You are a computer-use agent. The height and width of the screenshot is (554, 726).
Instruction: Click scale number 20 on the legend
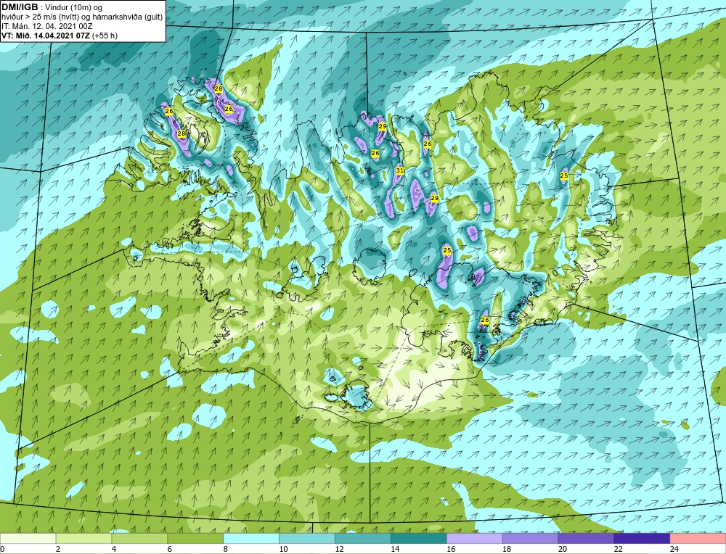(563, 549)
